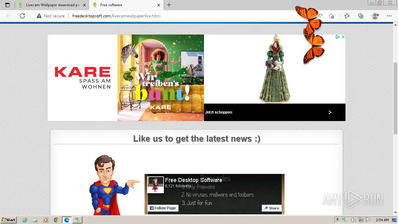Launch Chrome from taskbar

[56, 220]
